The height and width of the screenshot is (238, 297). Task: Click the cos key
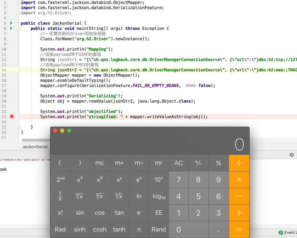[100, 213]
